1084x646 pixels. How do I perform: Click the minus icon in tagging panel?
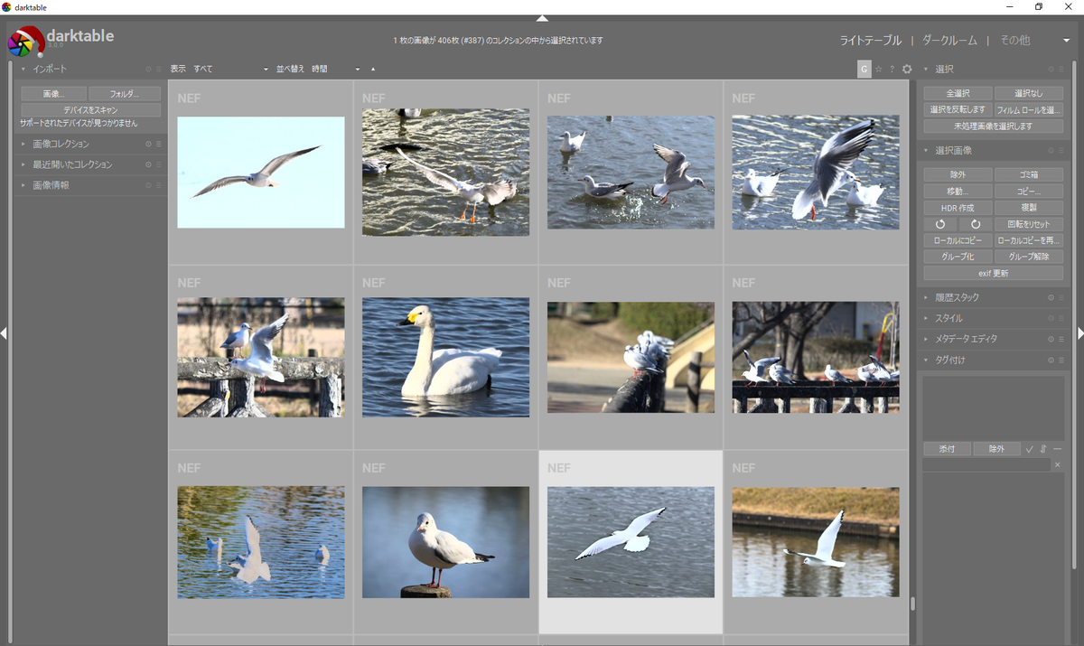(1057, 449)
